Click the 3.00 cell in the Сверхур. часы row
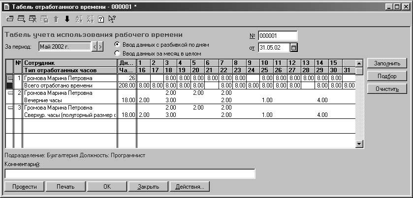Viewport: 413px width, 198px height. click(170, 115)
